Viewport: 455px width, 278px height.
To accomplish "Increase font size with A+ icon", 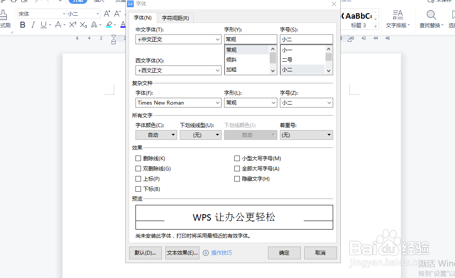I will [x=107, y=14].
